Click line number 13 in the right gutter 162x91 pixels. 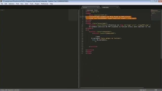[82, 30]
